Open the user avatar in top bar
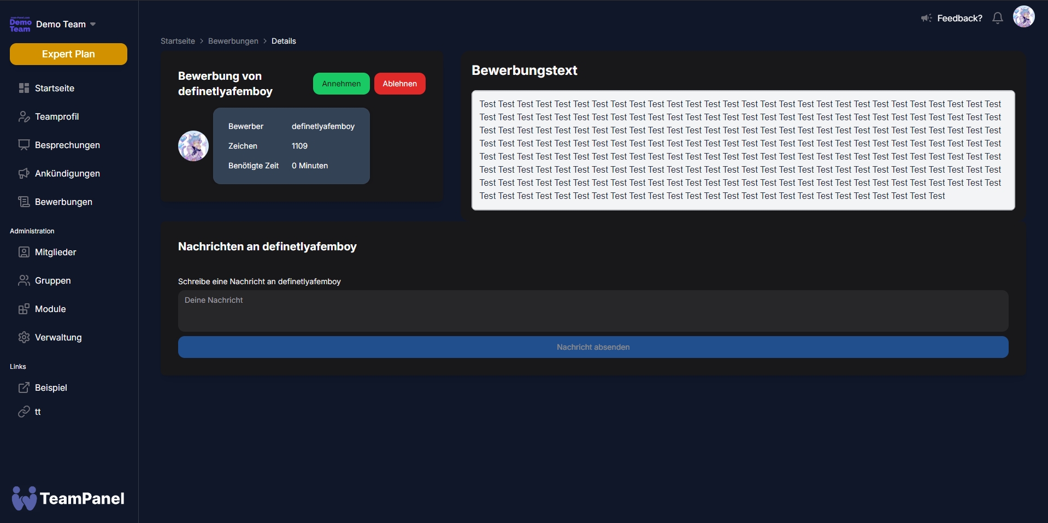This screenshot has width=1048, height=523. coord(1023,17)
